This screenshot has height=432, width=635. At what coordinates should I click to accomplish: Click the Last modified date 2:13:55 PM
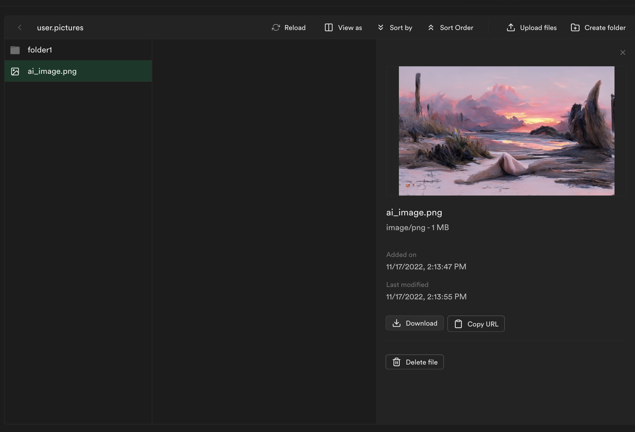(426, 296)
